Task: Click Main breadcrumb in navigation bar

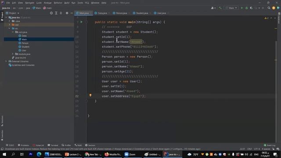Action: 37,8
